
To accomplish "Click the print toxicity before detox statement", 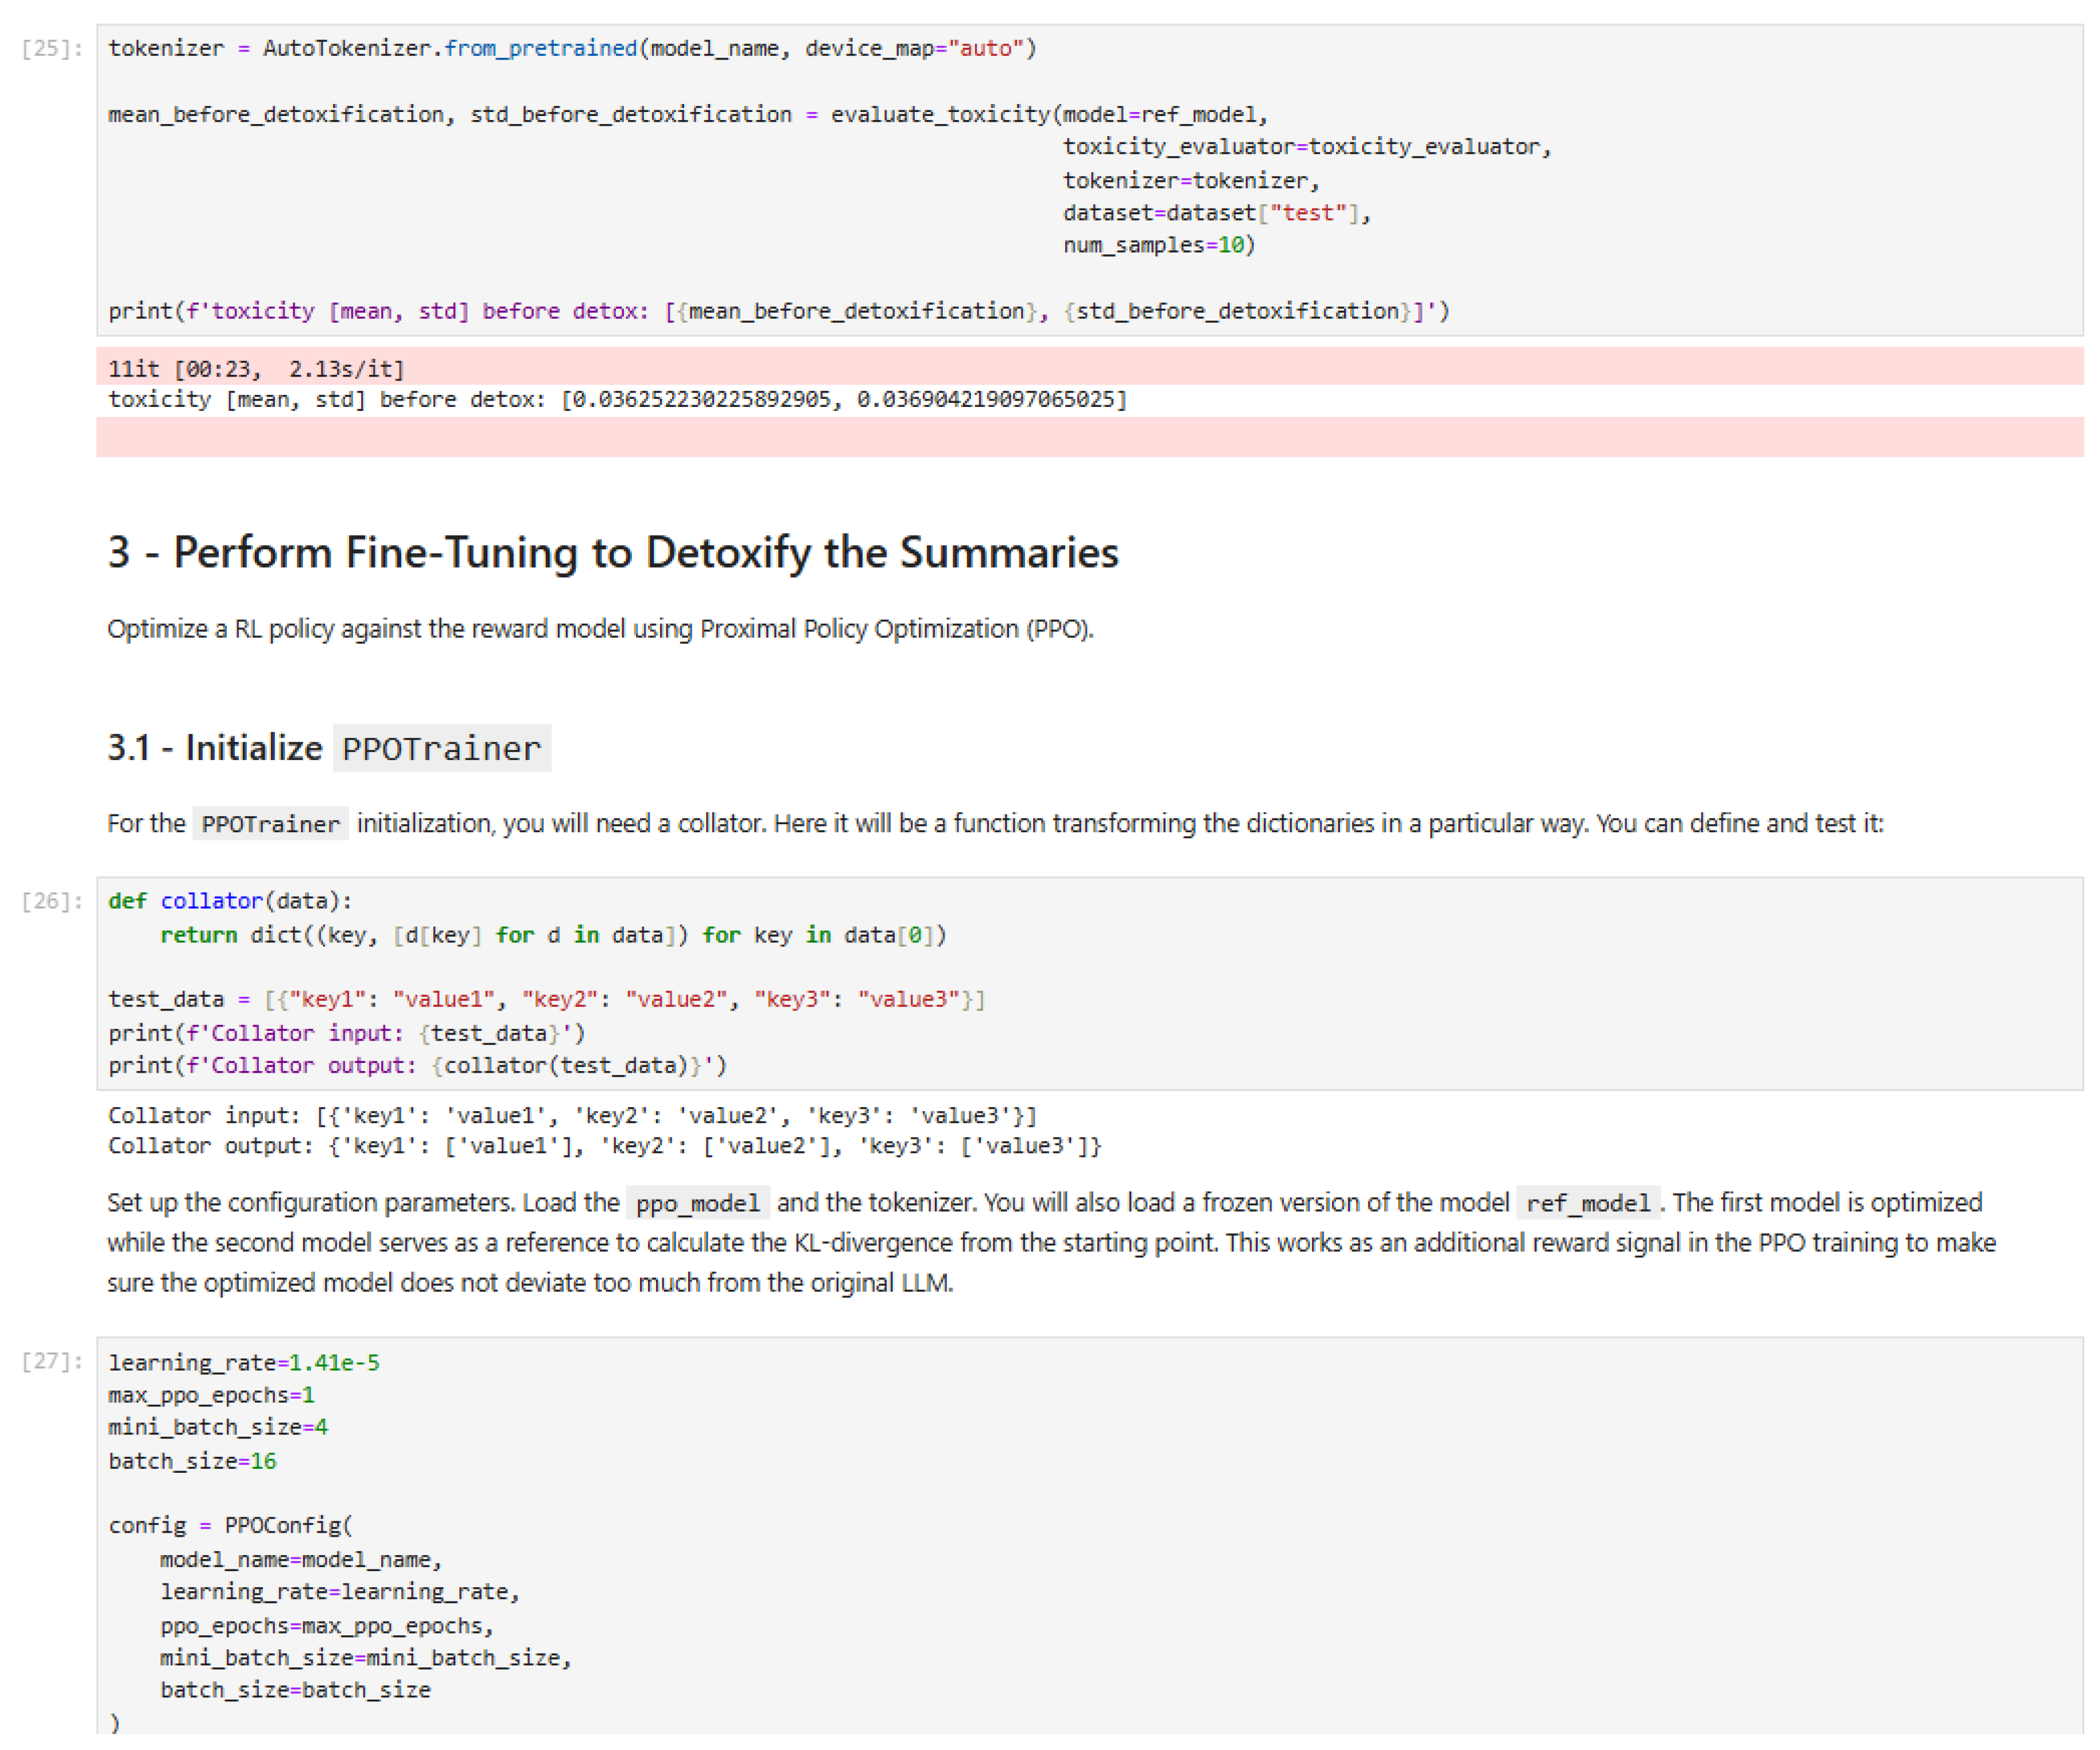I will (x=778, y=311).
